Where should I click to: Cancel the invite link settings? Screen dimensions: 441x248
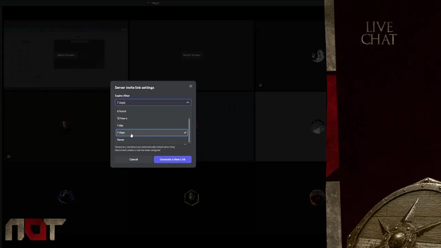[x=134, y=159]
